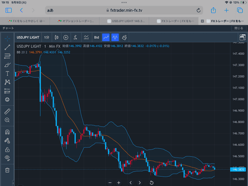This screenshot has width=248, height=186.
Task: Click the chart reset button at bottom
Action: (151, 182)
